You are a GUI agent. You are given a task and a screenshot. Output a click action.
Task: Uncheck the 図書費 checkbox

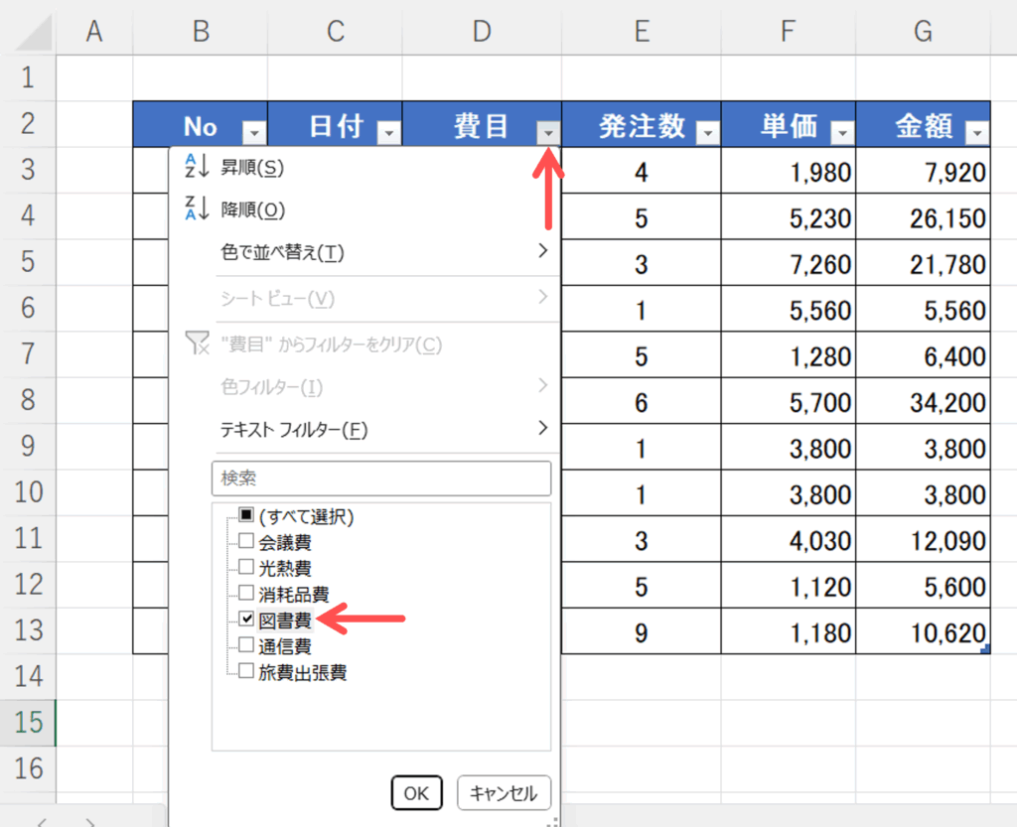point(246,620)
